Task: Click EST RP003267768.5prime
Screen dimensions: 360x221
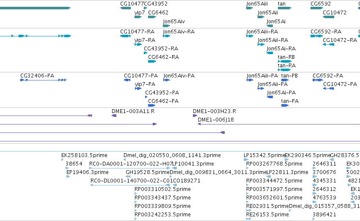Action: (274, 164)
